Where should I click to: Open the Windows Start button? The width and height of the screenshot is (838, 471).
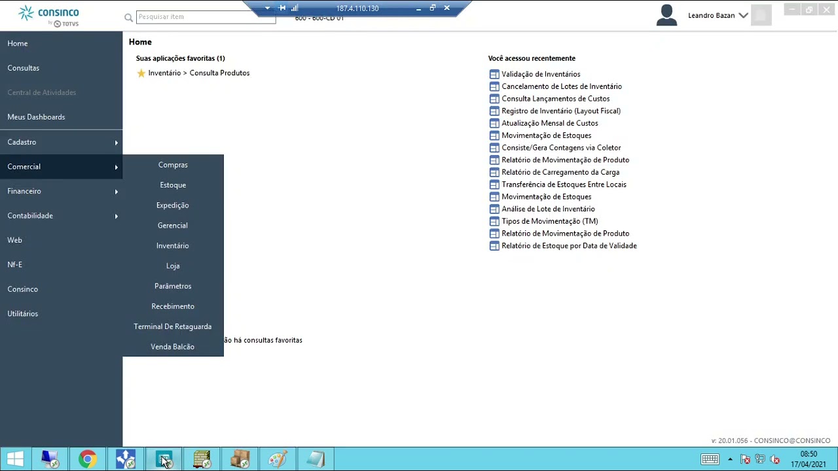(15, 459)
